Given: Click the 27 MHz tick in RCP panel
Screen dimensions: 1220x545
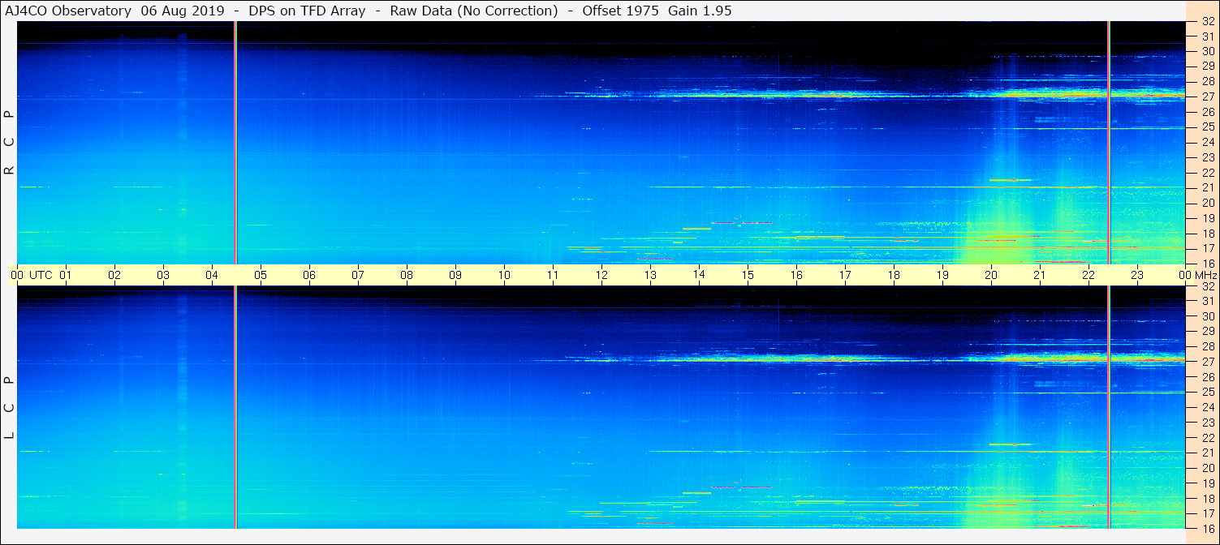Looking at the screenshot, I should coord(1208,97).
